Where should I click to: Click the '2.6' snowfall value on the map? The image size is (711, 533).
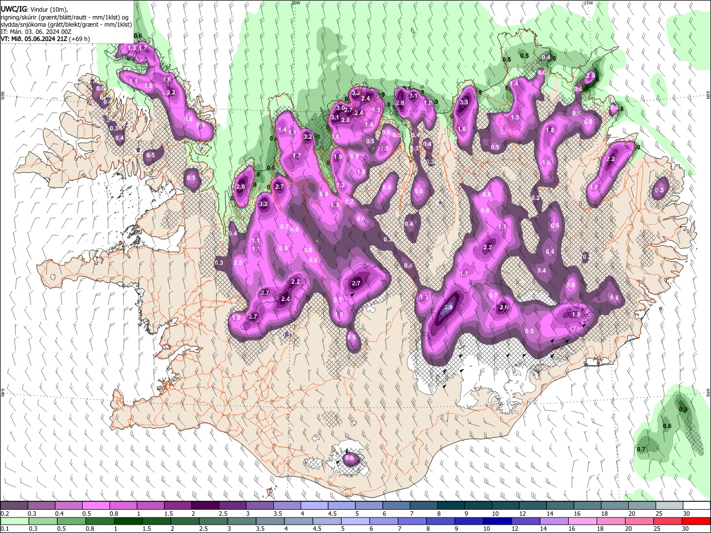coord(504,307)
